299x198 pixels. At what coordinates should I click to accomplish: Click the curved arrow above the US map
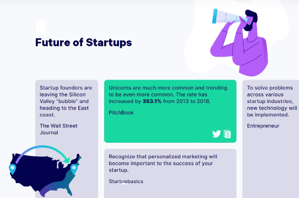[x=43, y=154]
